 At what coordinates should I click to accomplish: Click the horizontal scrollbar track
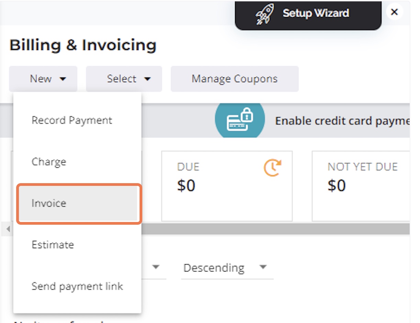[x=275, y=229]
